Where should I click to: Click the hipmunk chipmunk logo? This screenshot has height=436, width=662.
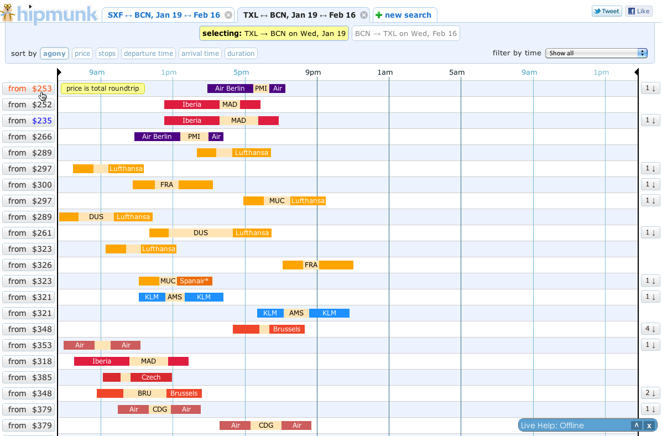point(8,13)
